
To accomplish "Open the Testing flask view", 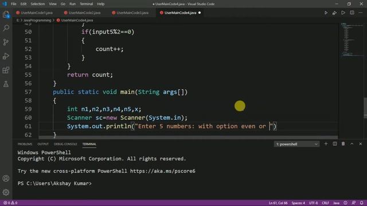I will [6, 84].
